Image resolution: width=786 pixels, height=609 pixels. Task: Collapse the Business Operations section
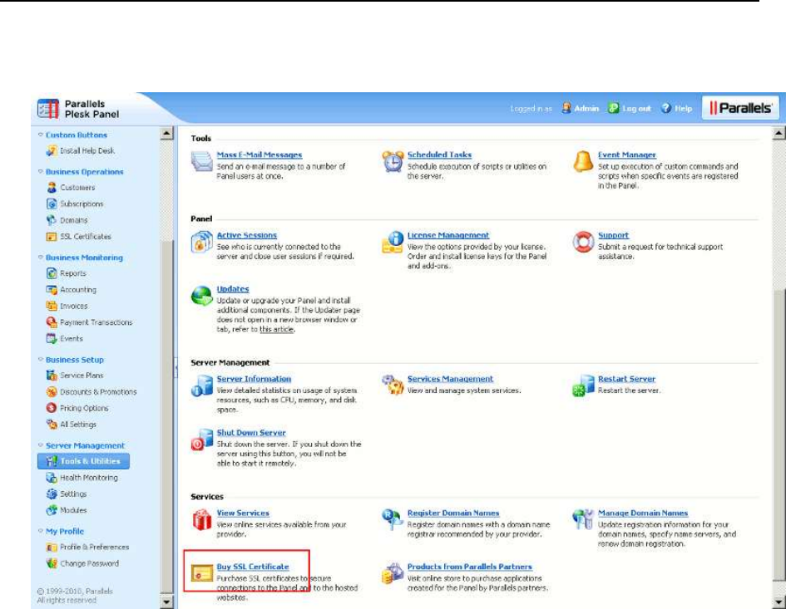tap(41, 171)
